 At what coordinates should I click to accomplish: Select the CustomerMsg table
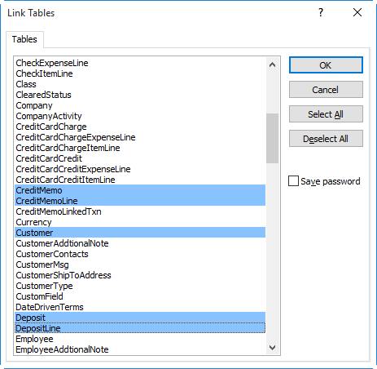point(140,265)
